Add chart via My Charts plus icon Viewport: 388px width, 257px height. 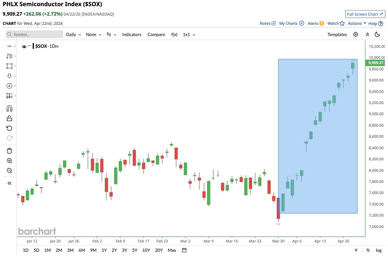tap(302, 23)
